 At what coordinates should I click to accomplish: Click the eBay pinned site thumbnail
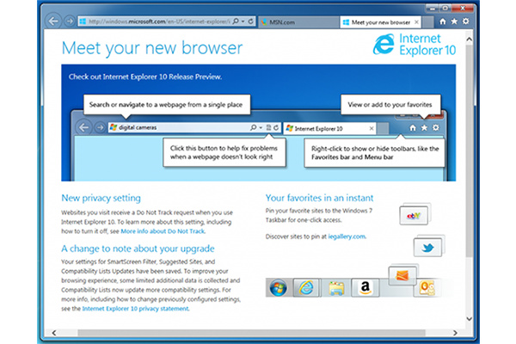[414, 216]
